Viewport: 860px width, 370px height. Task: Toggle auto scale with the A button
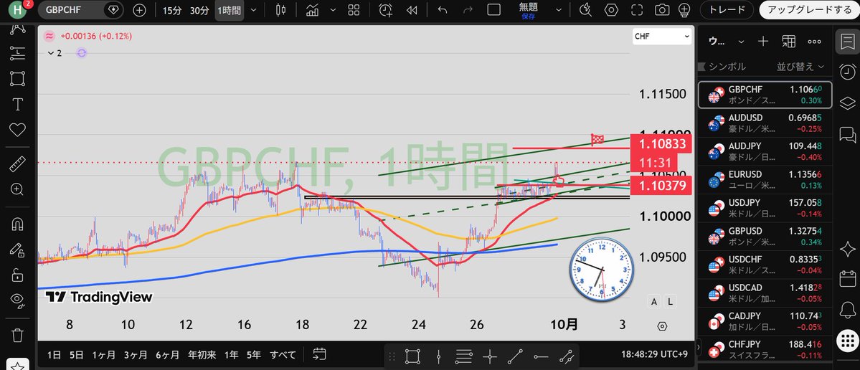point(654,301)
